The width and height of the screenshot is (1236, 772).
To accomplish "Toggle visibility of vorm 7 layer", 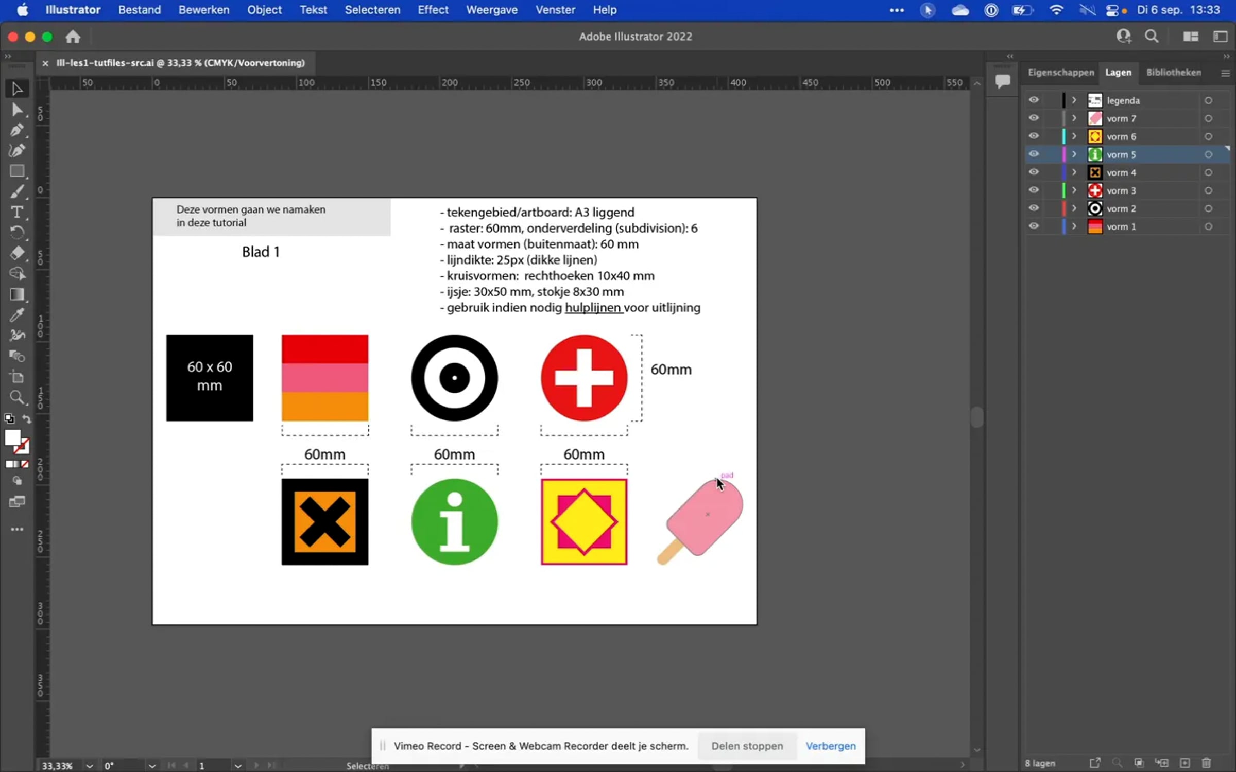I will point(1034,118).
